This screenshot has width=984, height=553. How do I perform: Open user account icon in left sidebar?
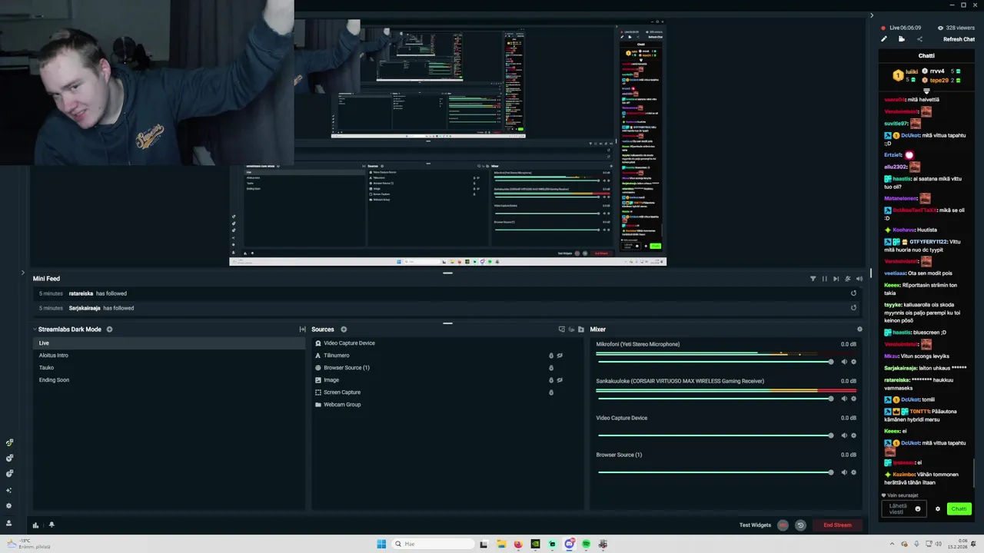coord(9,523)
